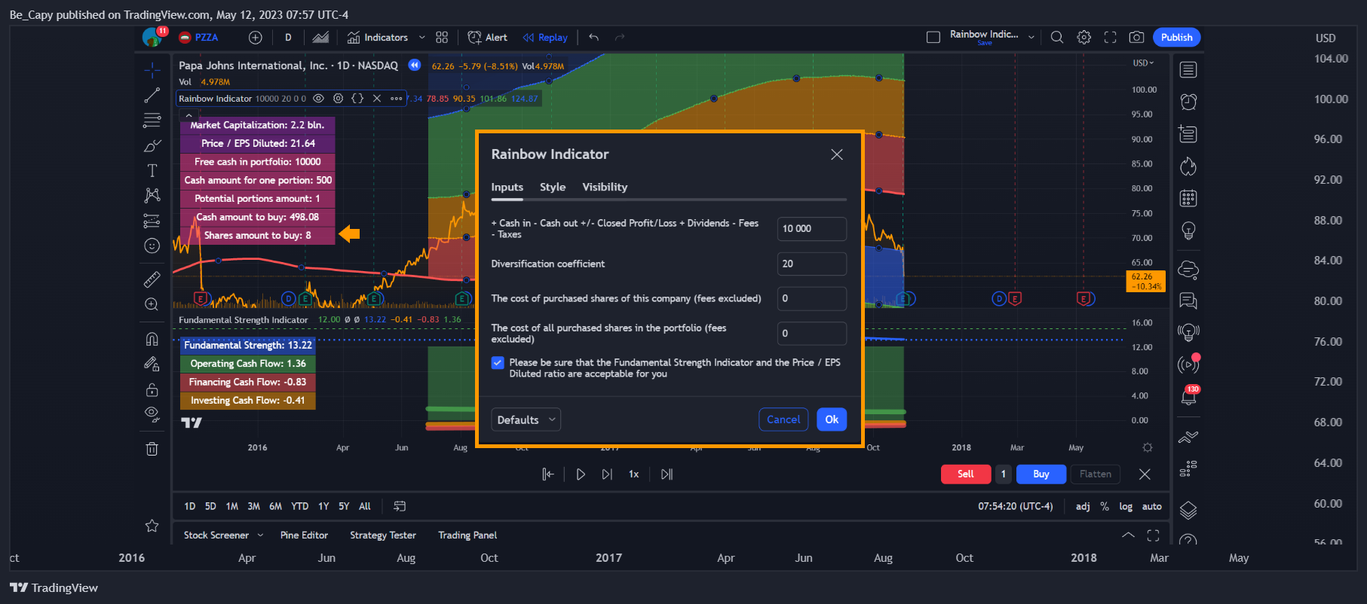The image size is (1367, 604).
Task: Switch to the Style tab
Action: coord(553,188)
